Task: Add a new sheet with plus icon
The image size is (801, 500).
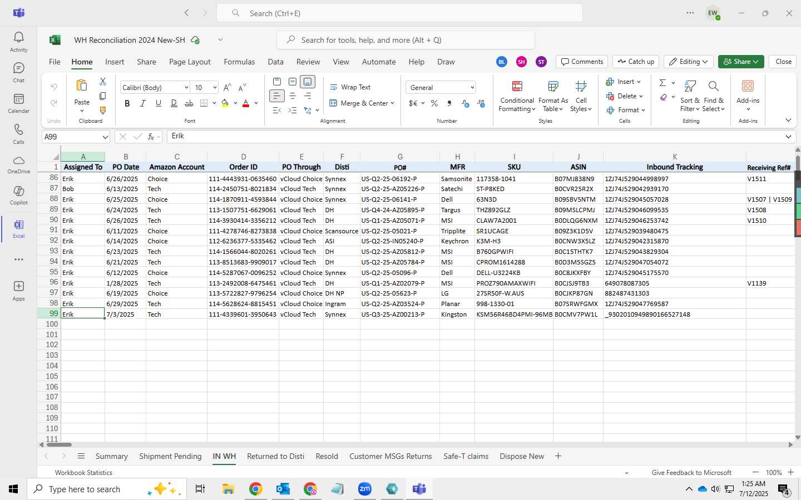Action: [558, 456]
